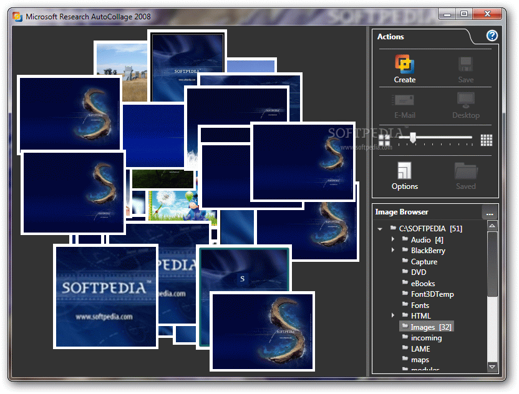Screen dimensions: 519x394
Task: Click the Desktop monitor icon
Action: pos(466,100)
